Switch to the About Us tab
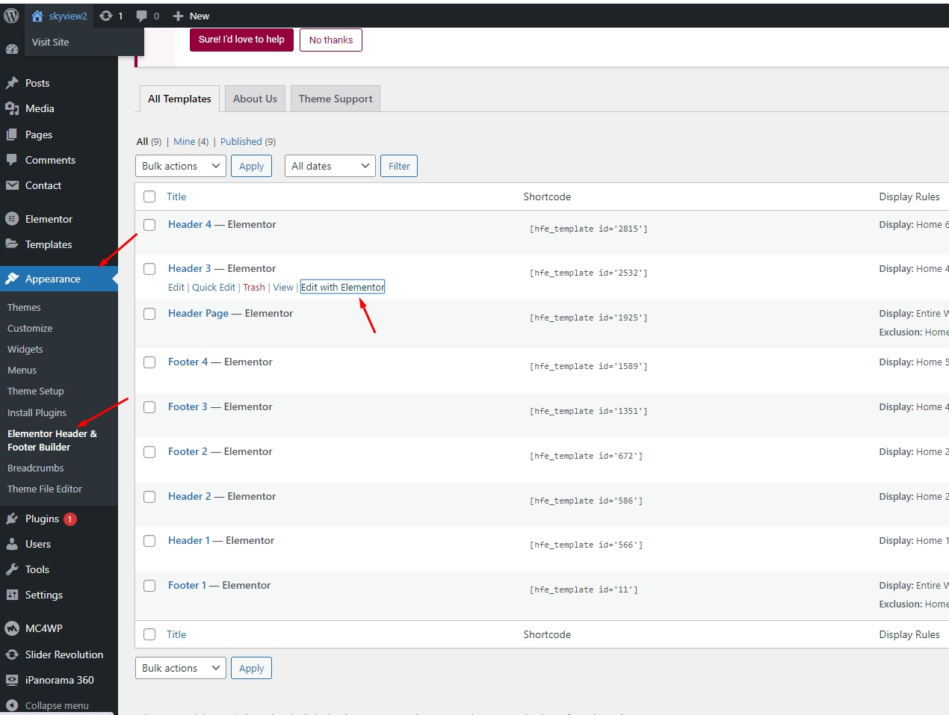 tap(255, 99)
